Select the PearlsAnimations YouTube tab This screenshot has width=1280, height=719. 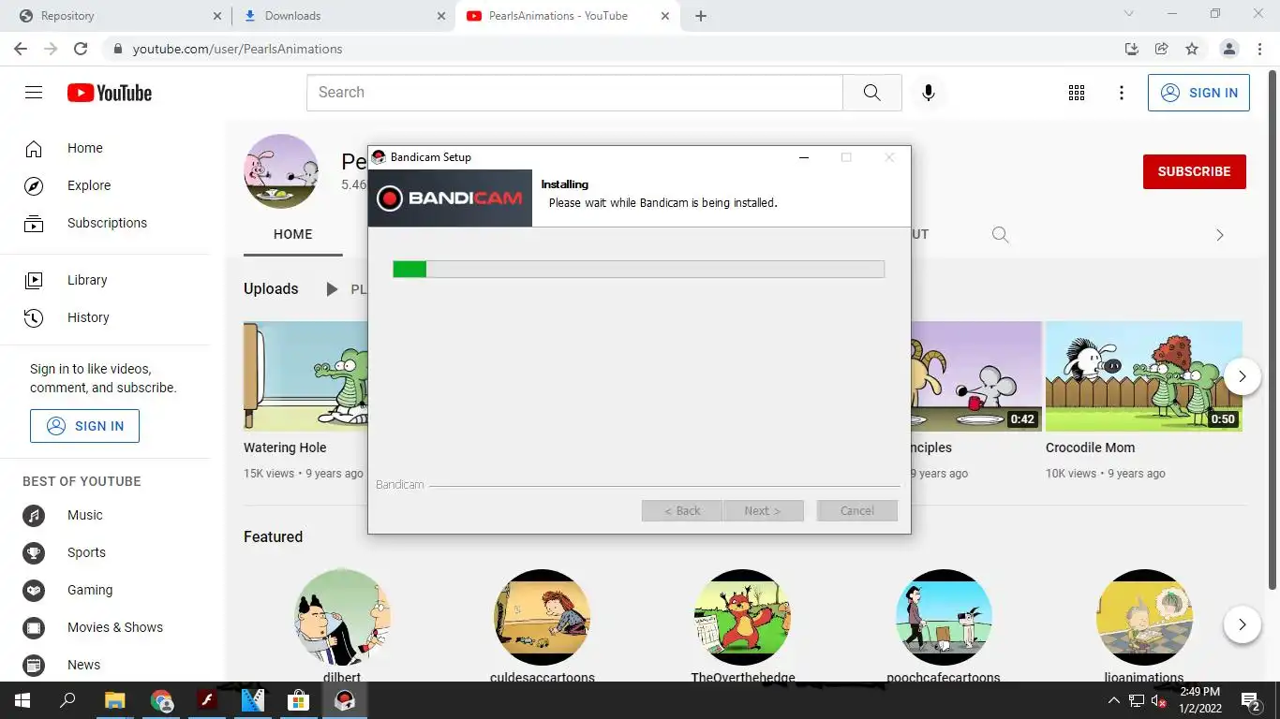tap(567, 16)
